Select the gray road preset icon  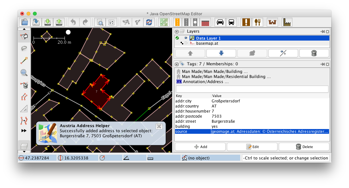click(186, 22)
